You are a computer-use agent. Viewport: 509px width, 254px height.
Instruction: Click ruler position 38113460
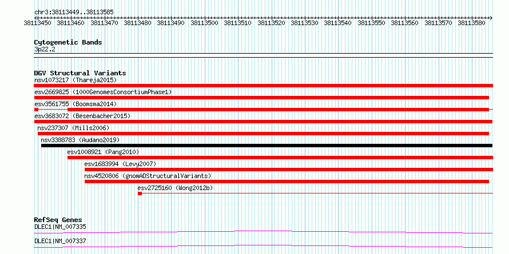tap(71, 23)
